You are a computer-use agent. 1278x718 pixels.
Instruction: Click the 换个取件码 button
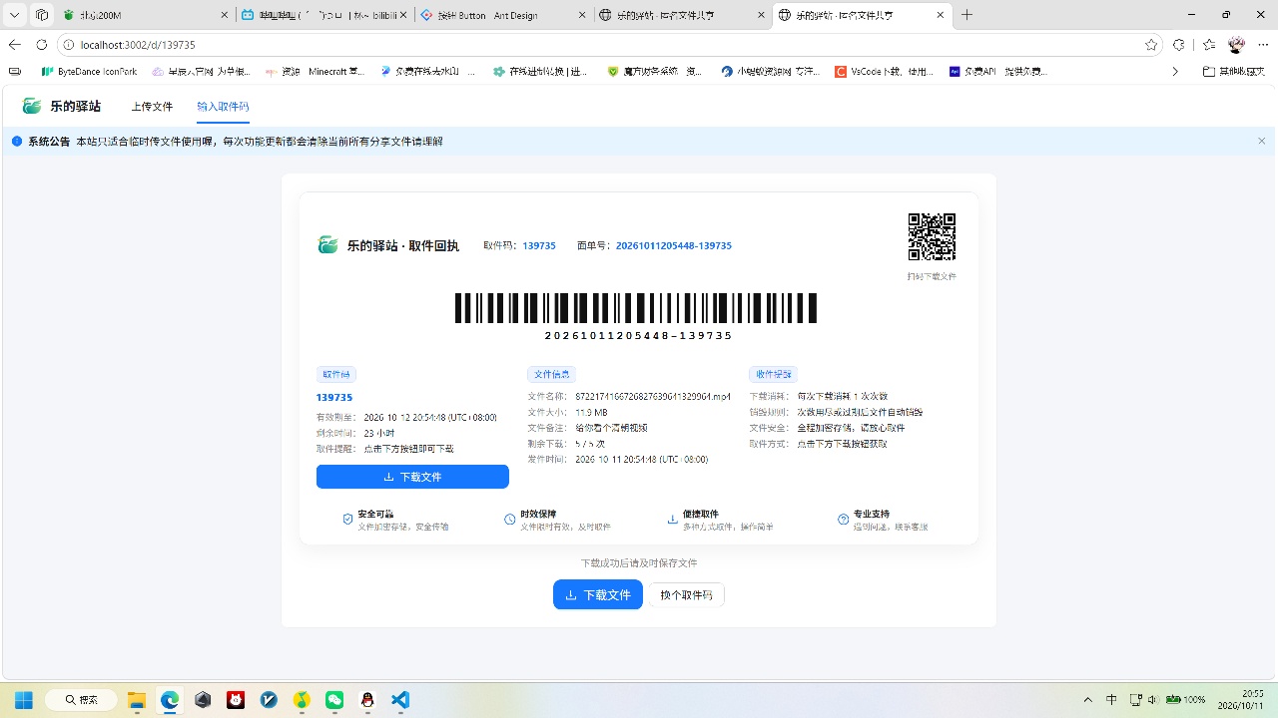tap(686, 594)
